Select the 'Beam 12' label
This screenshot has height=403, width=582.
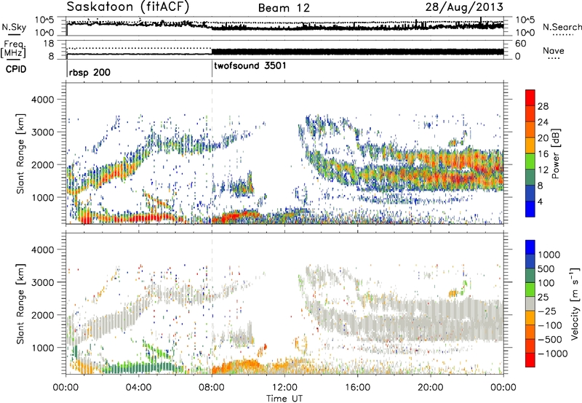(x=284, y=8)
